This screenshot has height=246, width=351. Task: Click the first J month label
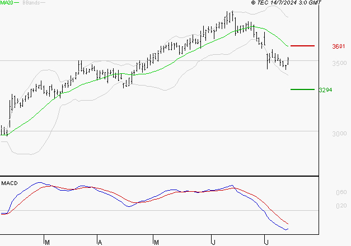tap(213, 243)
